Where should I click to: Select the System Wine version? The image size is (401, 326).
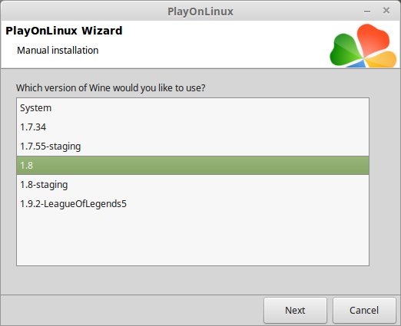[x=193, y=108]
